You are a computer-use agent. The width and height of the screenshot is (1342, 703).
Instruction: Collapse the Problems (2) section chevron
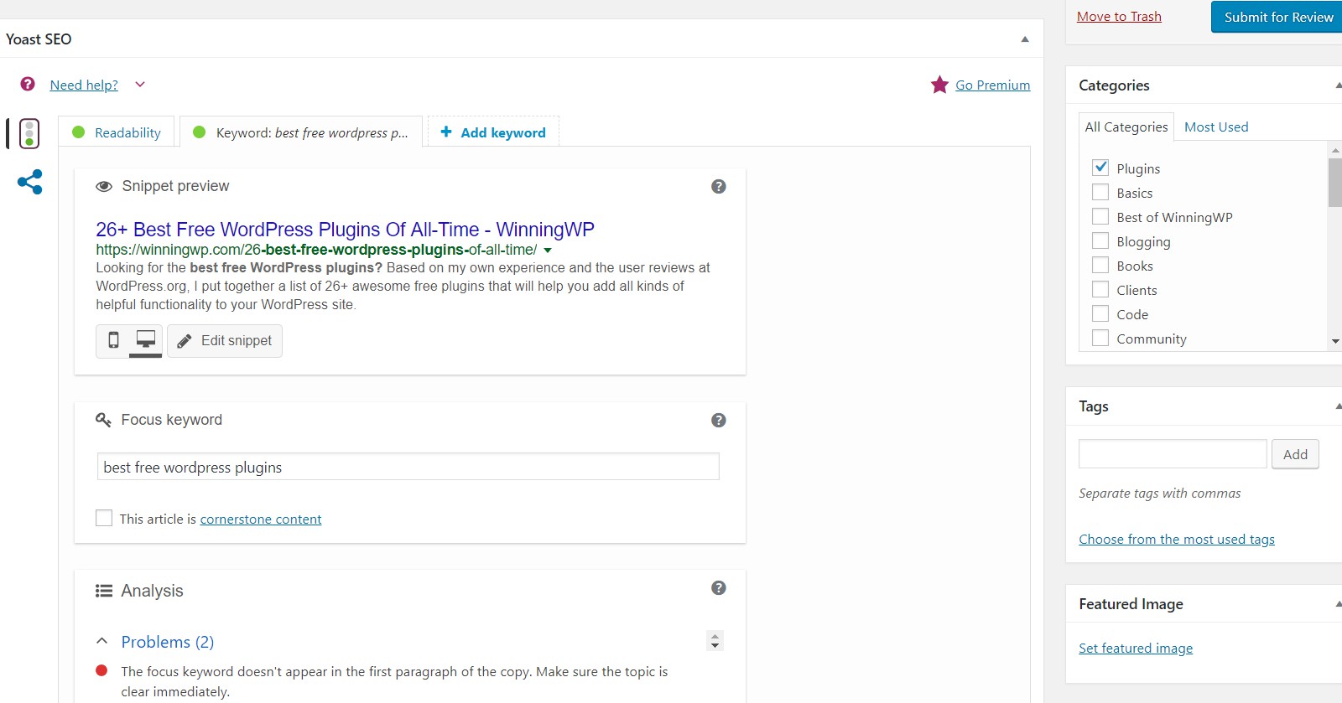point(102,641)
